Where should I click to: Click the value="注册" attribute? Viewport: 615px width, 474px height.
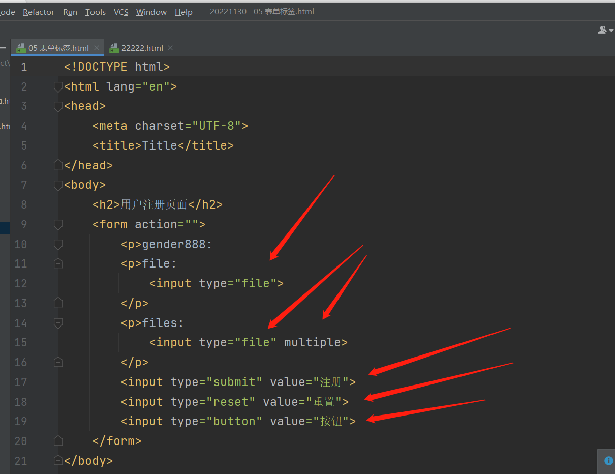310,382
